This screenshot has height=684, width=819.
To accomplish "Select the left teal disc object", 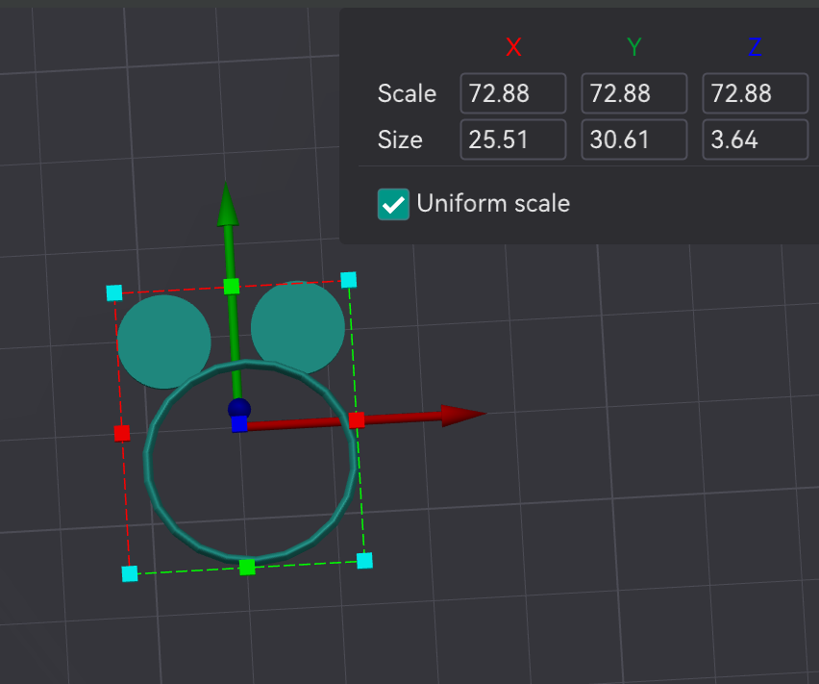I will pyautogui.click(x=163, y=340).
